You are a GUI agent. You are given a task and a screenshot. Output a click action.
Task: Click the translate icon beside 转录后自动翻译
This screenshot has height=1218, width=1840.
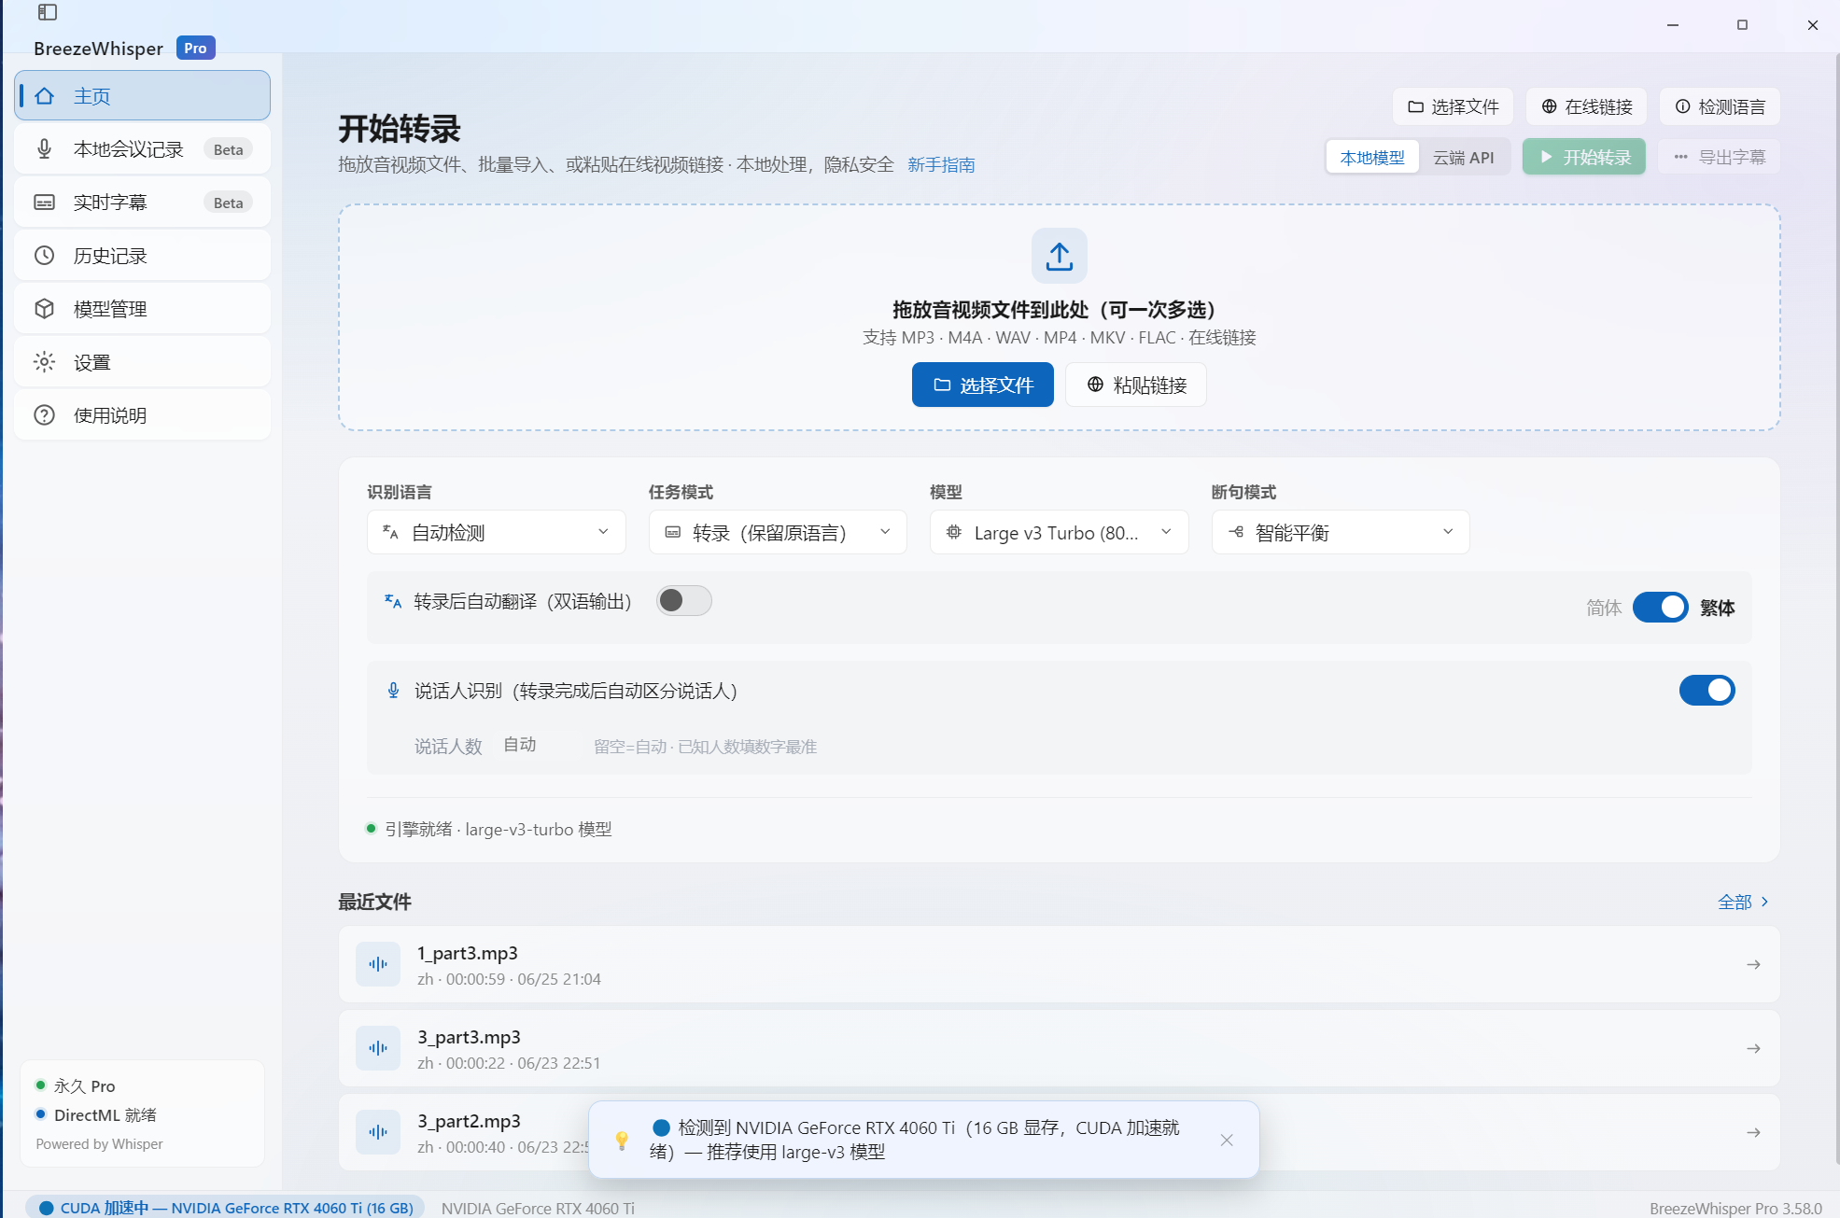393,601
